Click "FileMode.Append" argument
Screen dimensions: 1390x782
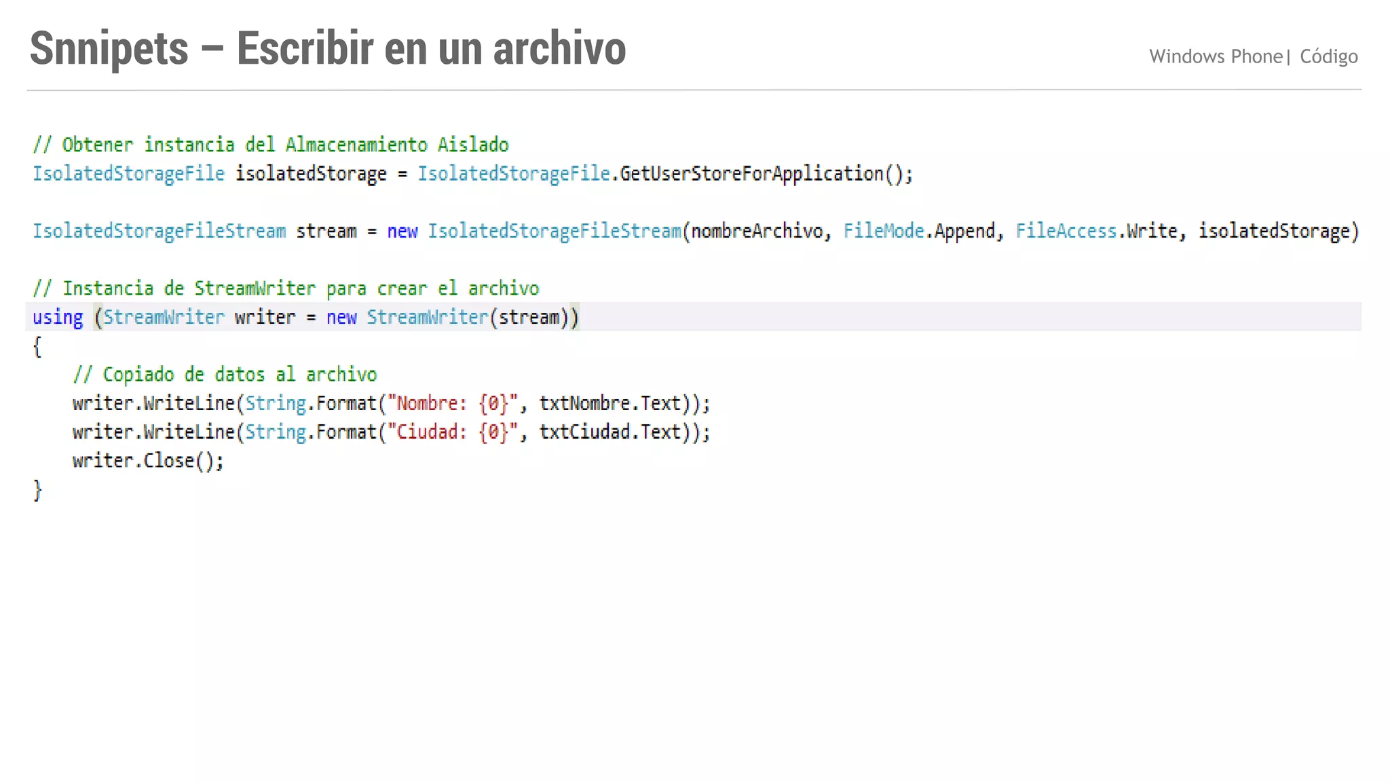pyautogui.click(x=919, y=231)
